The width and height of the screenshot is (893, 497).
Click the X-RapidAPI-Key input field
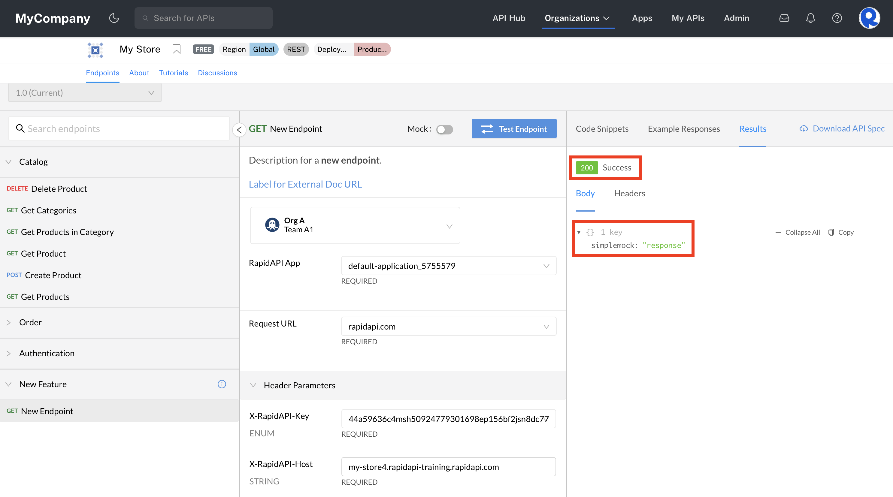pyautogui.click(x=449, y=419)
